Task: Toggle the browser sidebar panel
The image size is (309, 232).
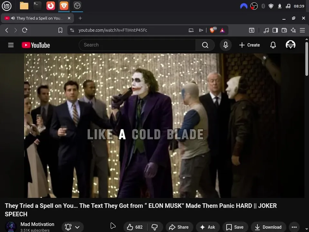Action: coord(275,30)
